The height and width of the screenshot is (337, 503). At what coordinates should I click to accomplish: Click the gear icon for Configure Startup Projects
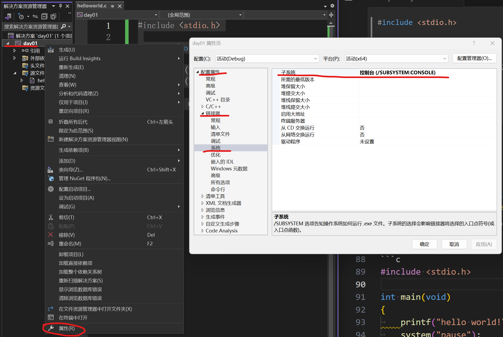click(51, 189)
